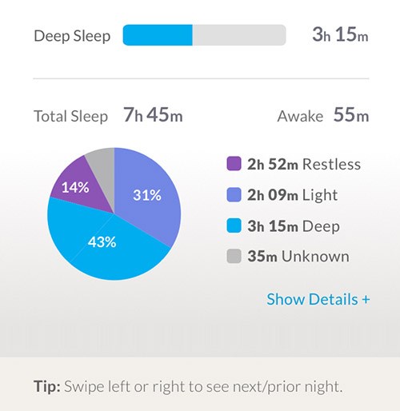Tap the 3h 15m deep sleep value
This screenshot has height=411, width=400.
click(x=340, y=34)
